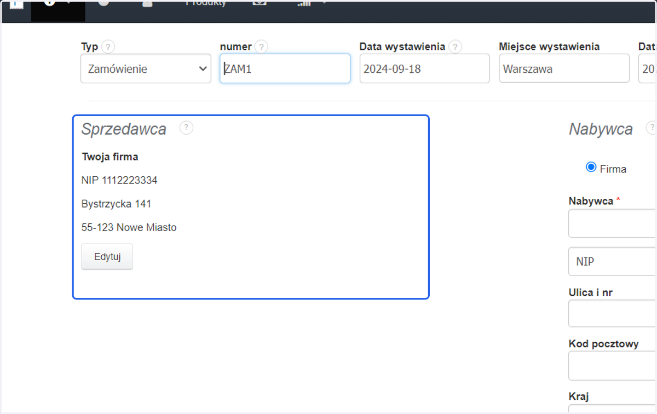Open the help icon next to Sprzedawca heading

(186, 128)
